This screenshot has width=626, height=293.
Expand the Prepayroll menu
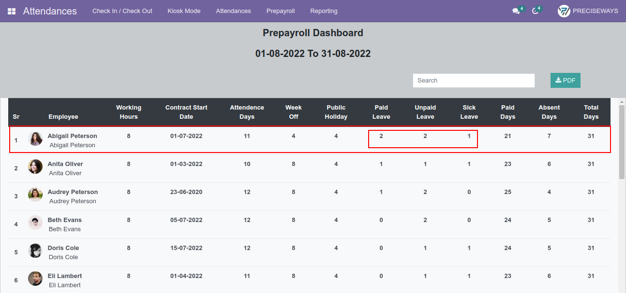pos(281,11)
